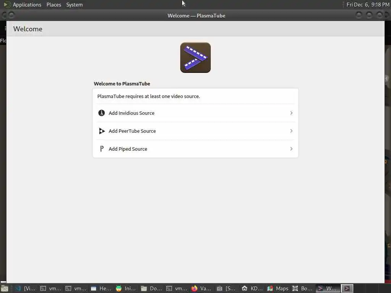Switch to the 'Ini...' taskbar window
391x293 pixels.
[x=126, y=288]
